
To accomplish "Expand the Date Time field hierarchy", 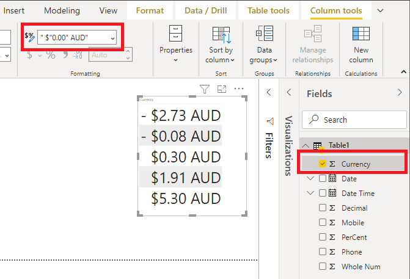I will pos(310,193).
